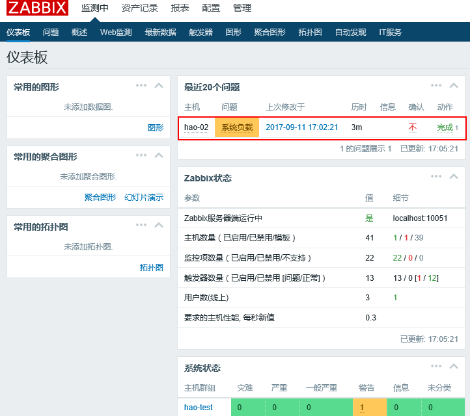
Task: Open the Web监测 submenu tab
Action: click(116, 32)
